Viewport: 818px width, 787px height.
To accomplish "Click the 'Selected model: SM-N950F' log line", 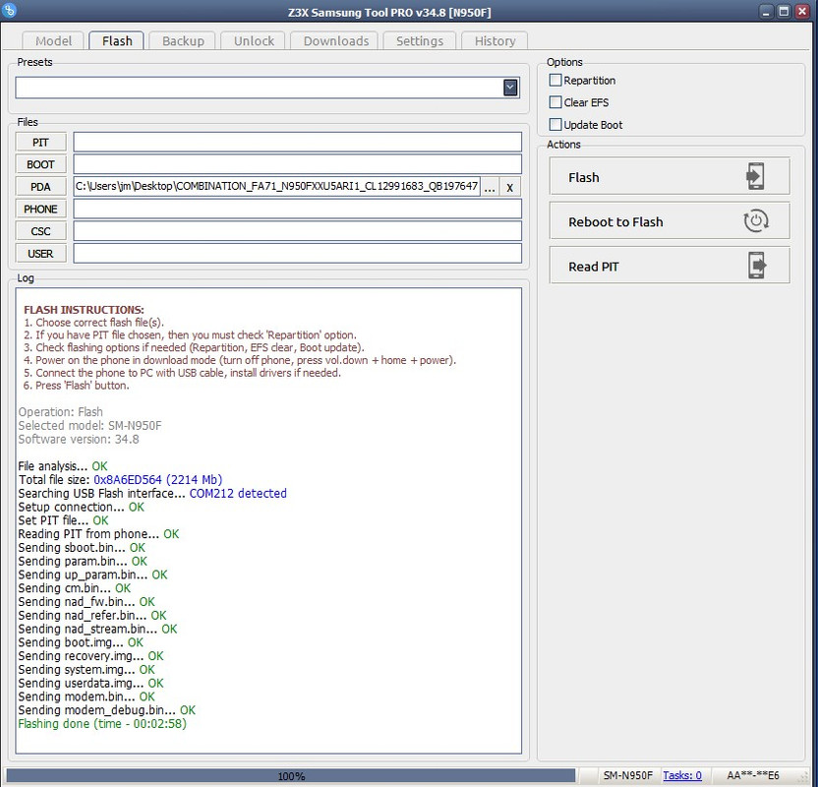I will [89, 425].
